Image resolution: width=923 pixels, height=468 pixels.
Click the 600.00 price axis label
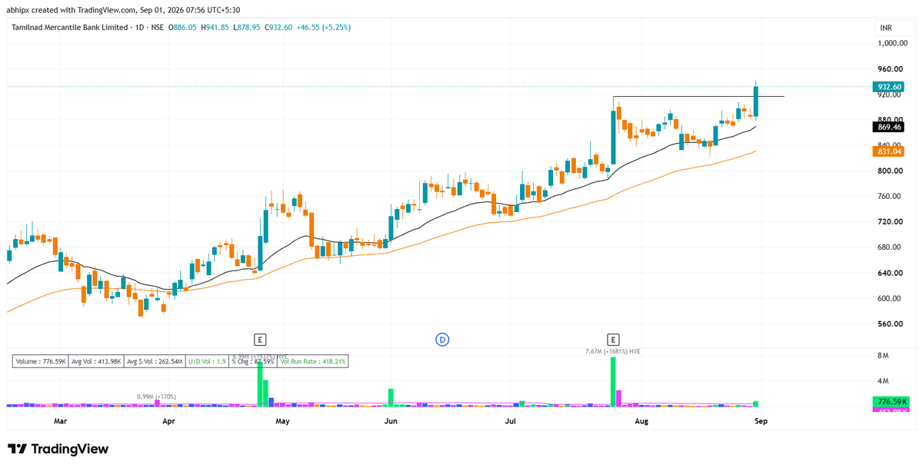(890, 298)
